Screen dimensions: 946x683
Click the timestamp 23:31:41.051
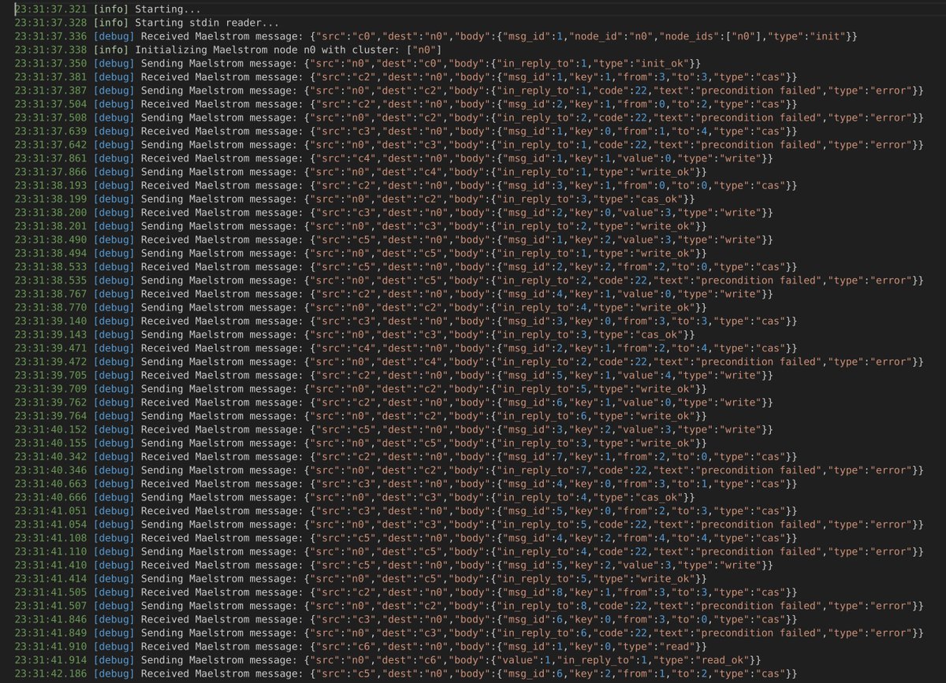pos(51,510)
